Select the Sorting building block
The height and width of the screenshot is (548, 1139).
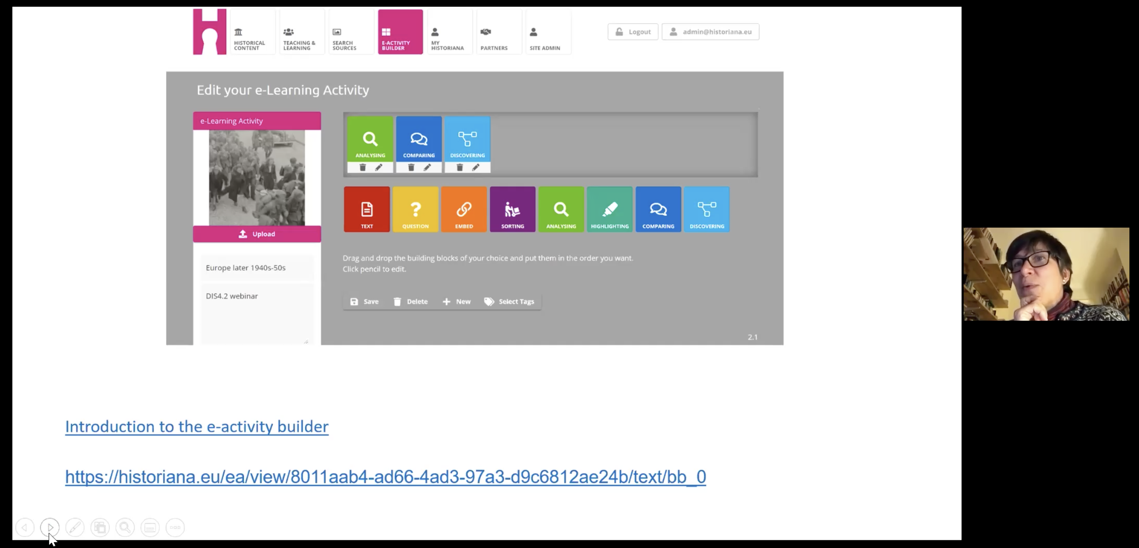512,209
